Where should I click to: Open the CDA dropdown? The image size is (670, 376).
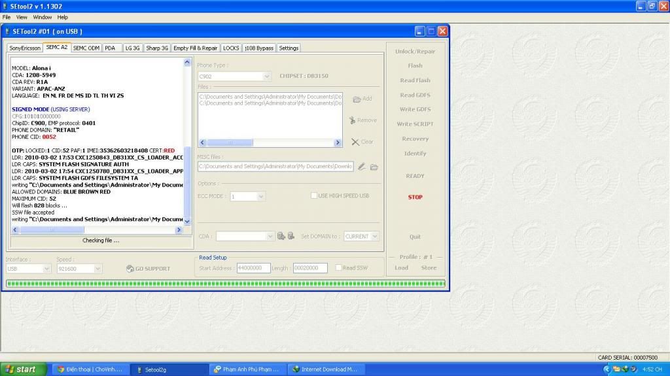(x=270, y=236)
